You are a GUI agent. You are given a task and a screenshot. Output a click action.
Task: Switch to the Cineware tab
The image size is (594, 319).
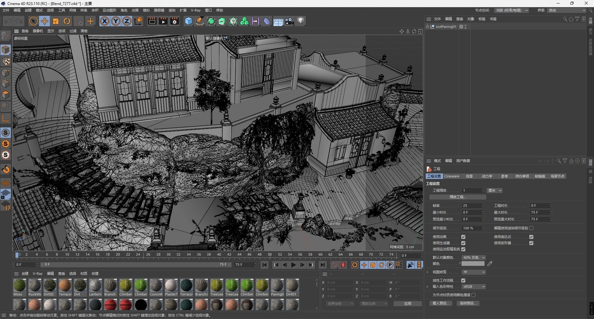pos(451,176)
